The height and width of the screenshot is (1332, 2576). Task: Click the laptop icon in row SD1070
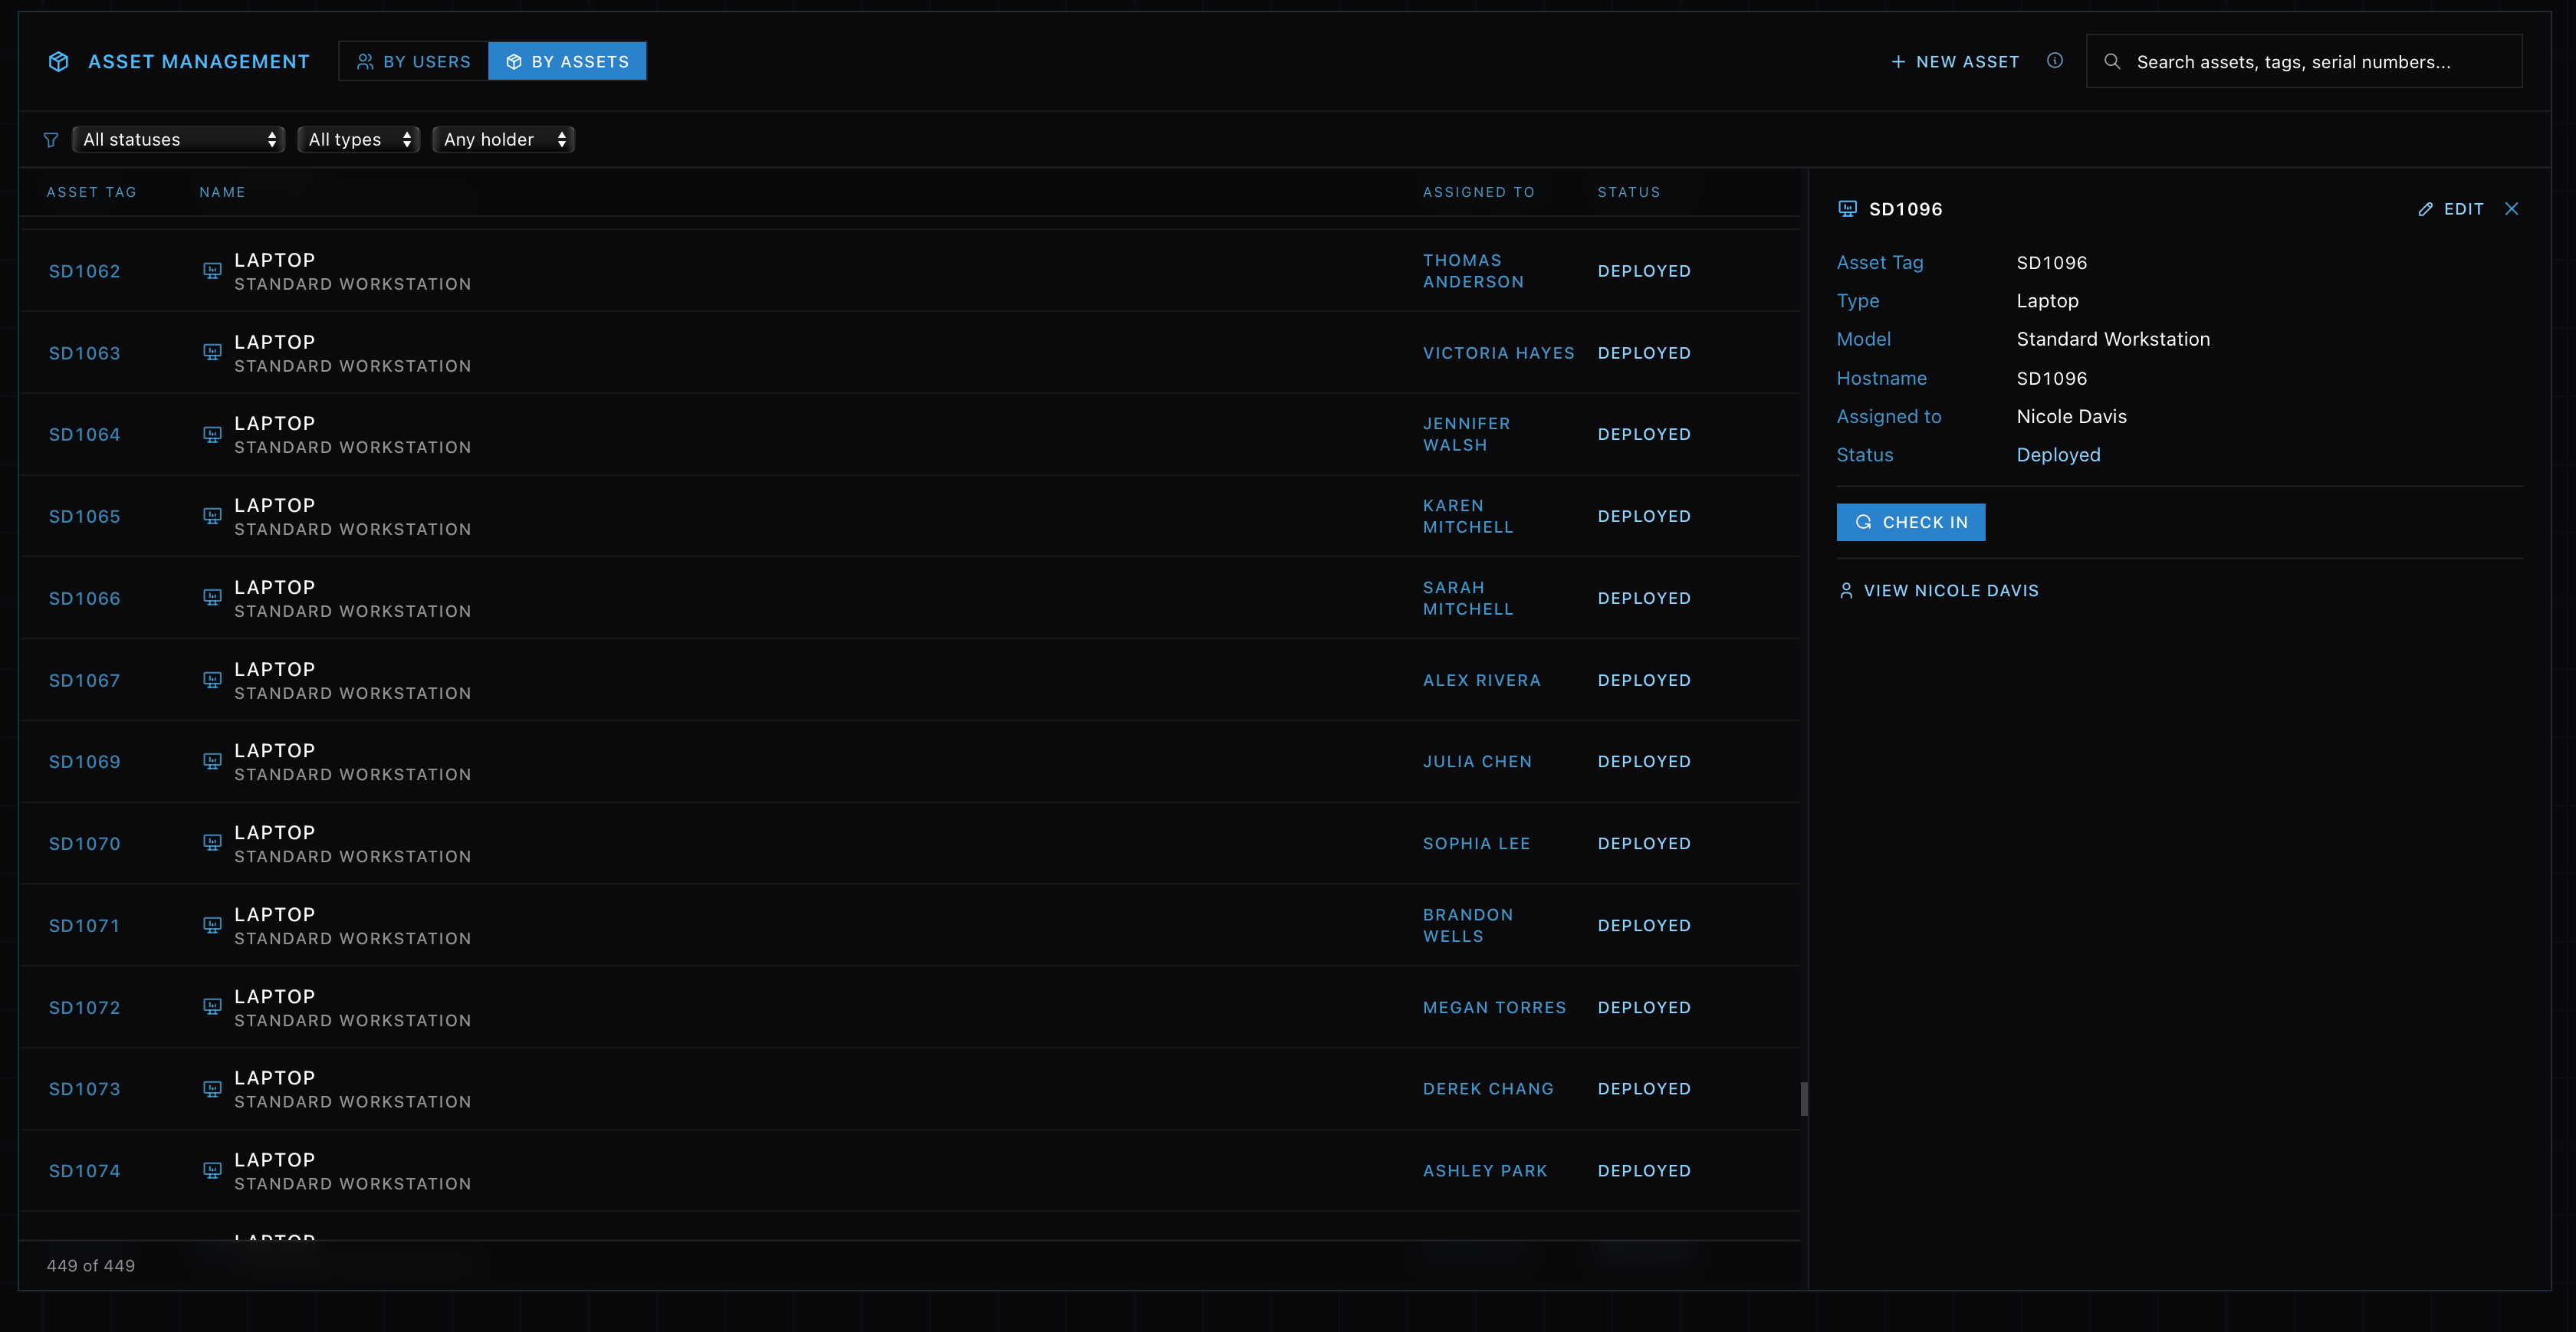(212, 843)
